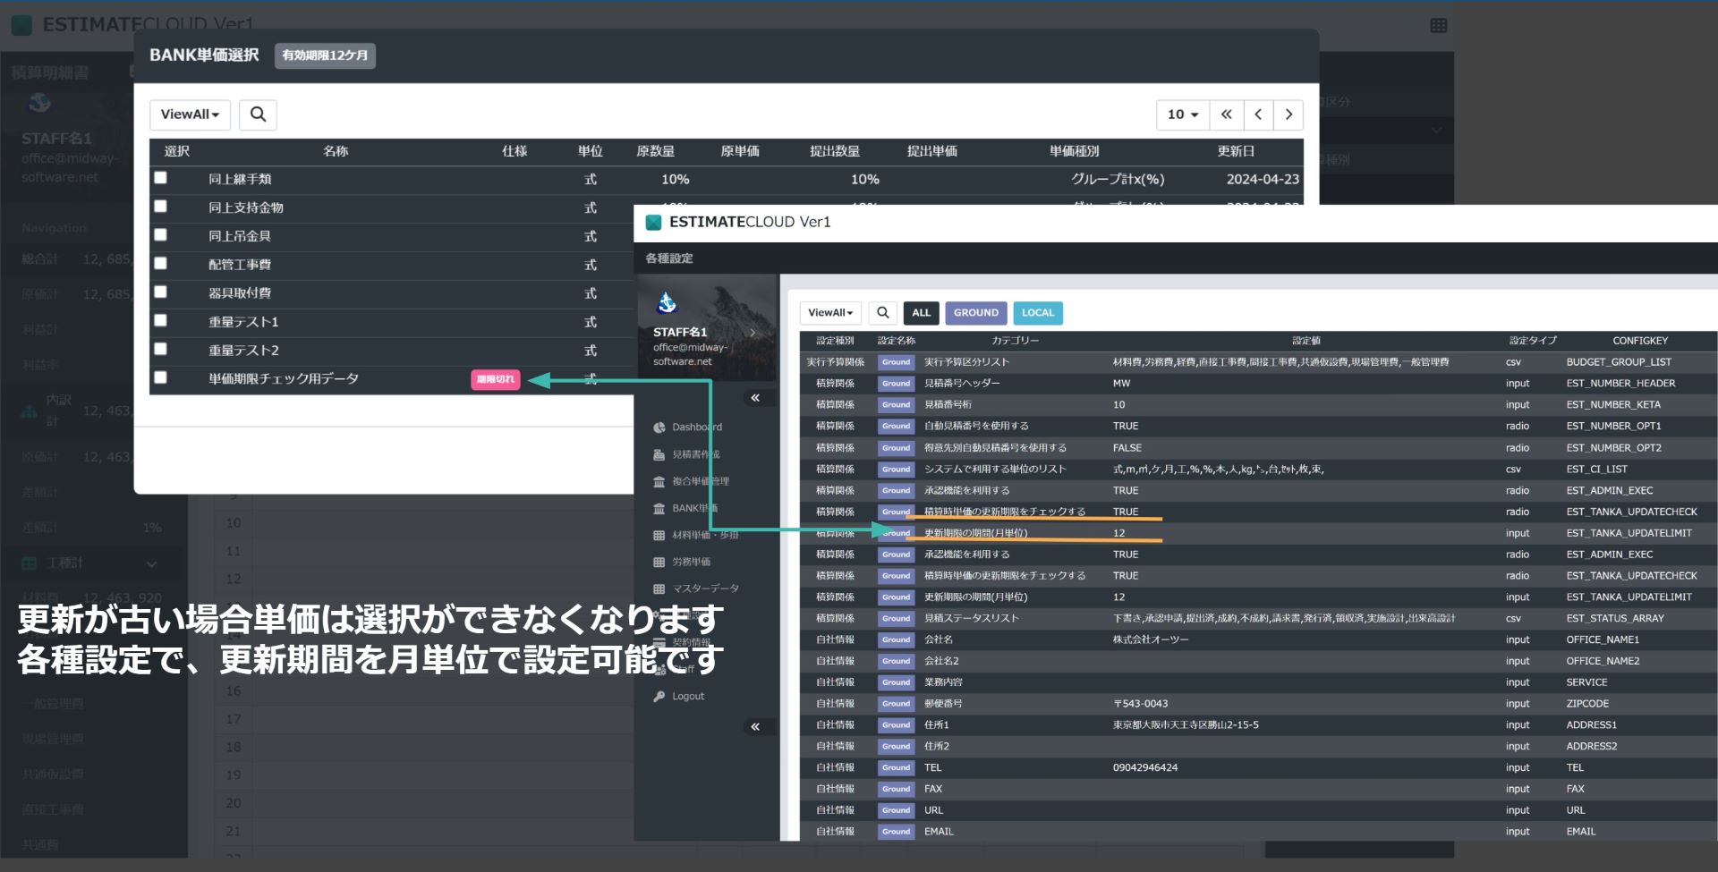Check the 同上吊金具 row checkbox
The image size is (1718, 872).
161,235
